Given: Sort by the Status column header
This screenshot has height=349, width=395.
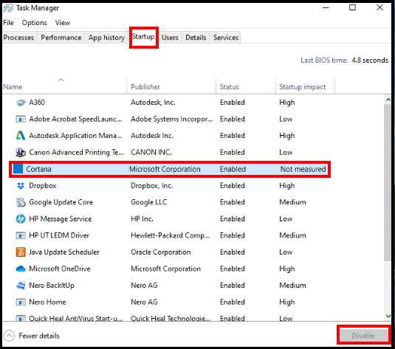Looking at the screenshot, I should click(229, 87).
